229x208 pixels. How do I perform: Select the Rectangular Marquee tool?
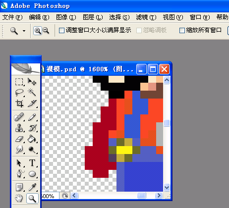[x=19, y=82]
